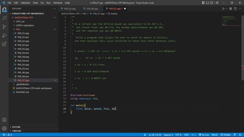Open More Actions in the editor toolbar
Viewport: 244px width, 137px height.
point(240,9)
